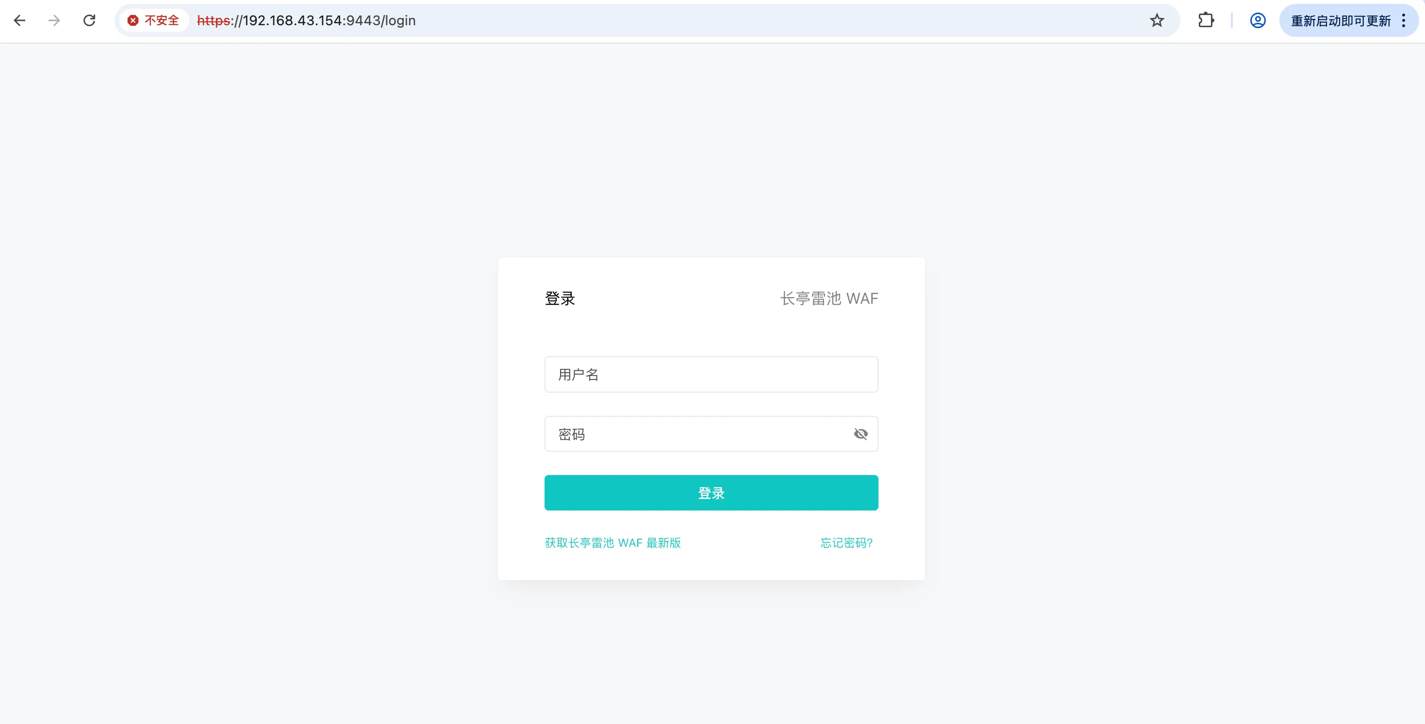Click the browser forward arrow
The image size is (1425, 724).
54,20
